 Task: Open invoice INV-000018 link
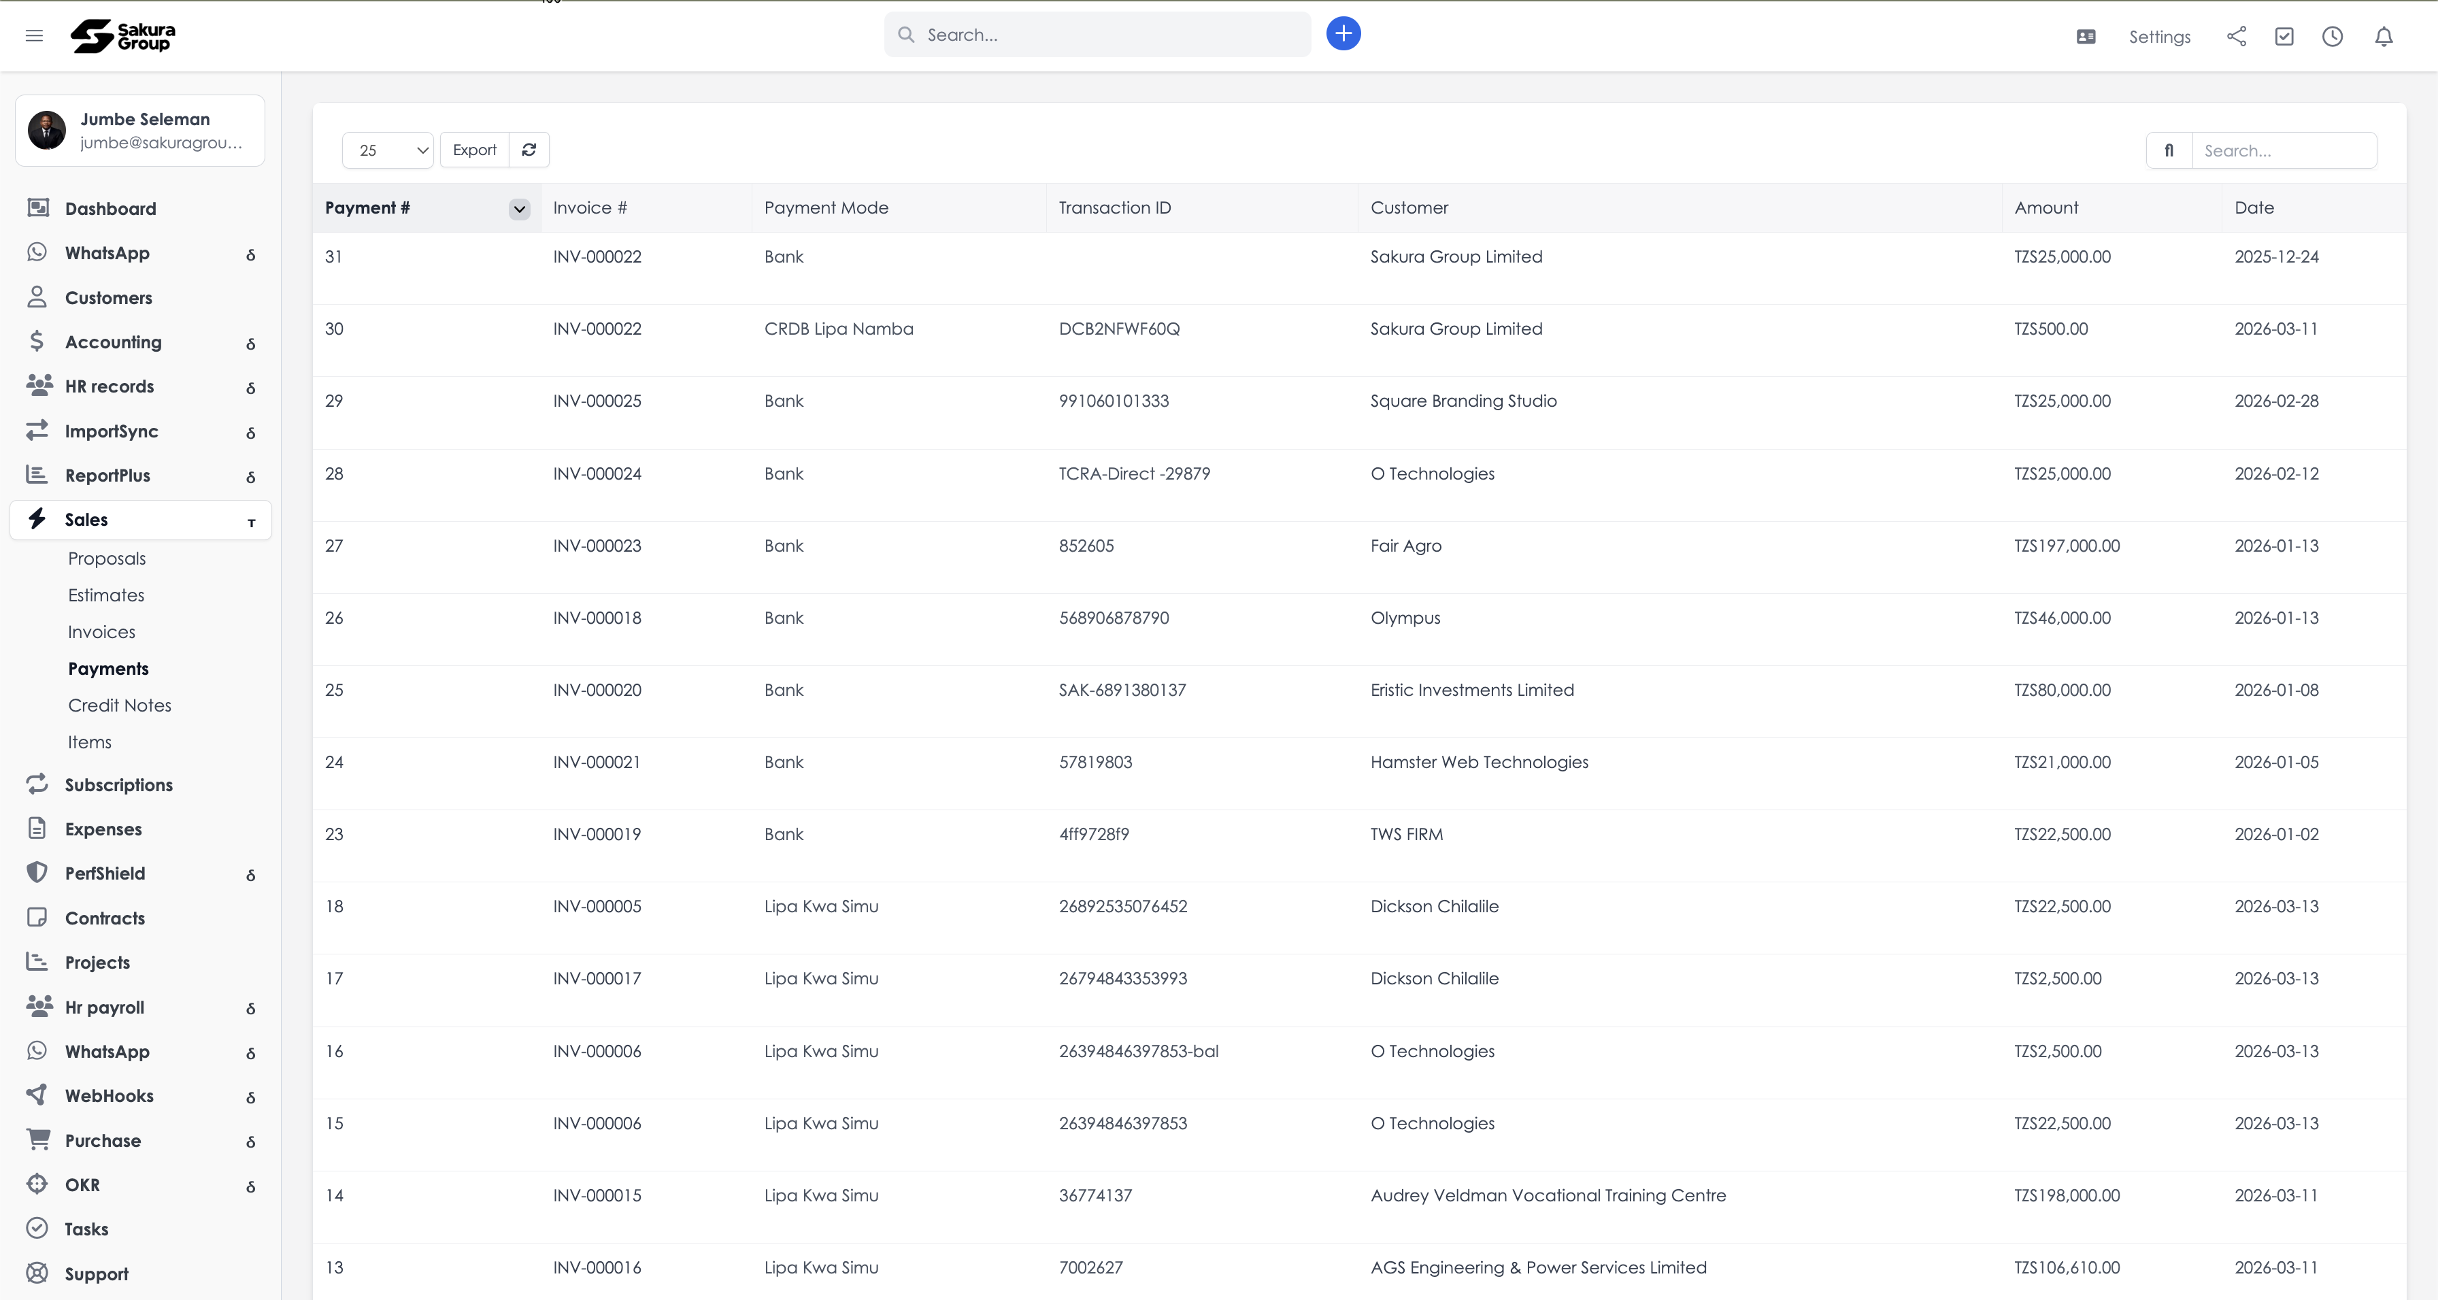[x=597, y=618]
